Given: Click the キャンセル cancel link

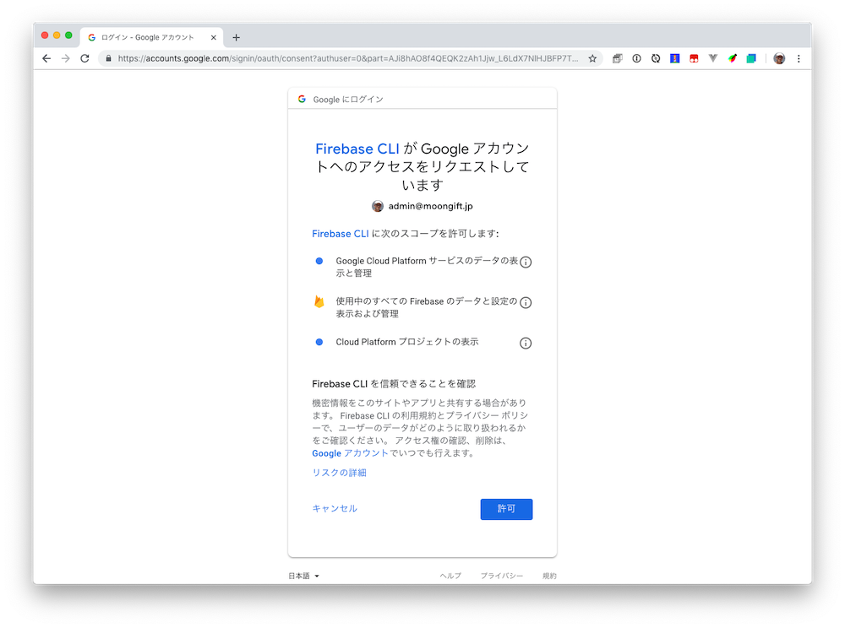Looking at the screenshot, I should (x=335, y=508).
